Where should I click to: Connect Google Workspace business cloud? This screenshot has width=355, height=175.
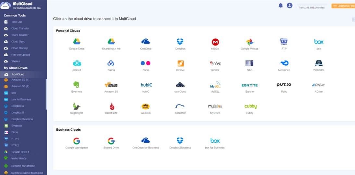pos(77,143)
